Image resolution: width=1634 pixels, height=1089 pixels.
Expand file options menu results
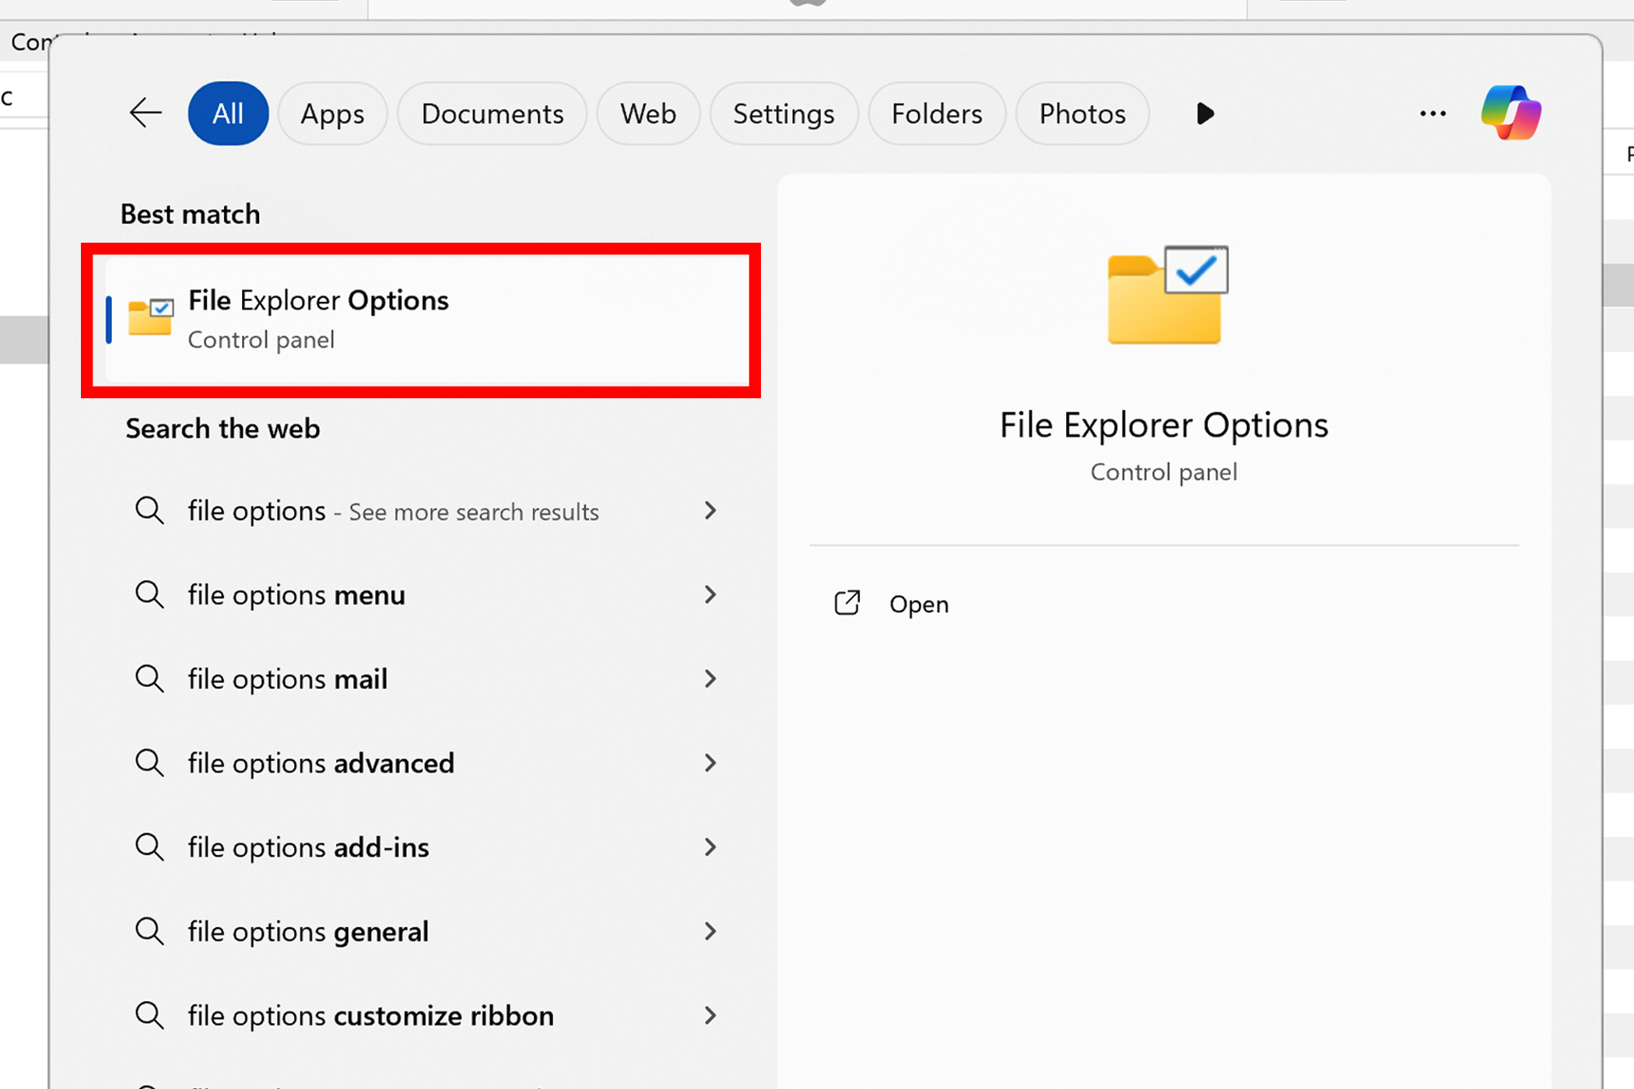pyautogui.click(x=710, y=594)
